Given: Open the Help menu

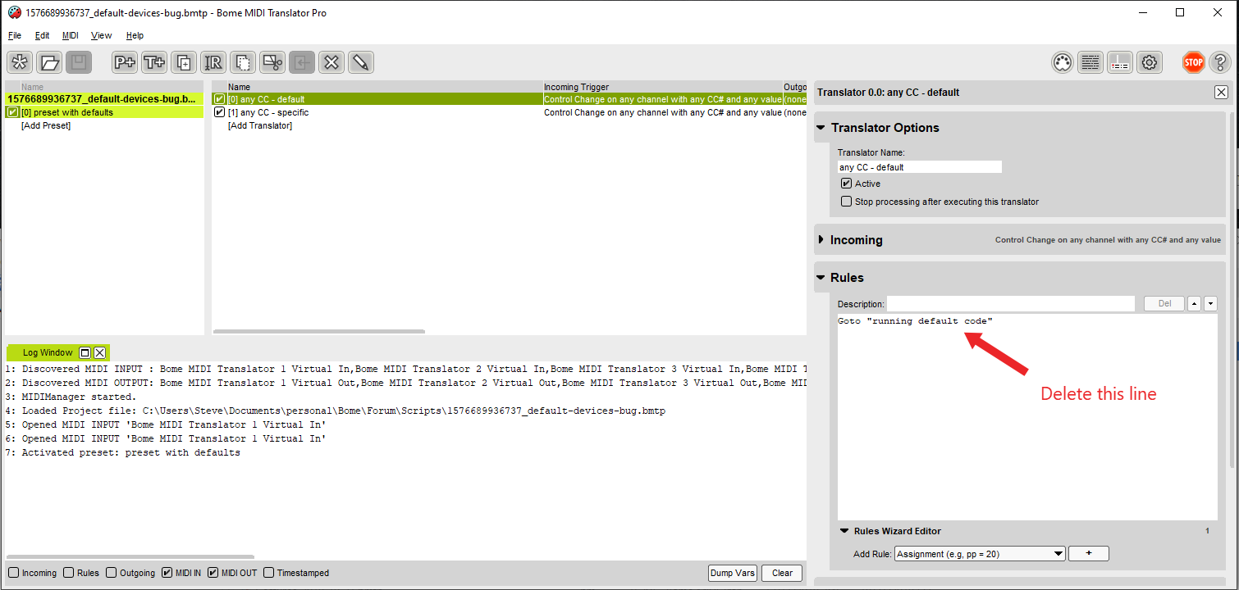Looking at the screenshot, I should click(135, 36).
